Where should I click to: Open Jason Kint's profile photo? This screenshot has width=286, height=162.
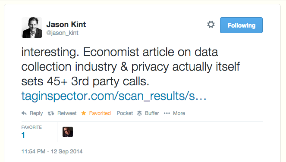click(x=32, y=28)
